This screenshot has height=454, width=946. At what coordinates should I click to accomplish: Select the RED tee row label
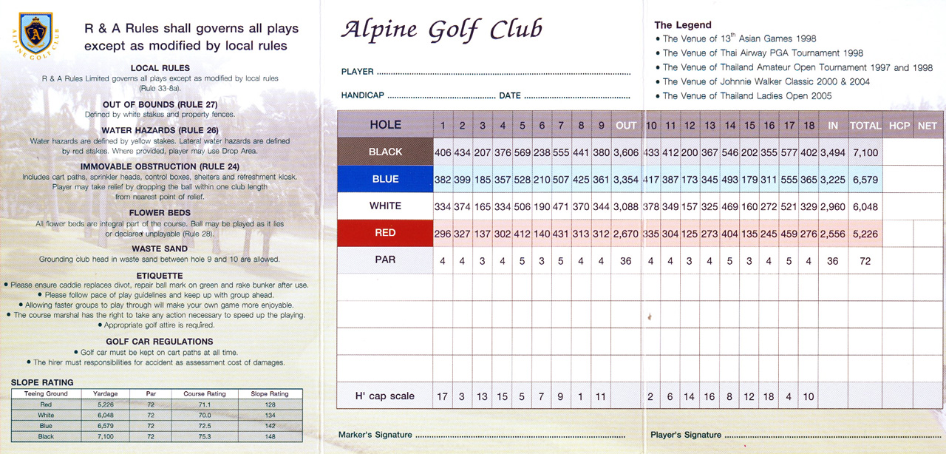[385, 233]
